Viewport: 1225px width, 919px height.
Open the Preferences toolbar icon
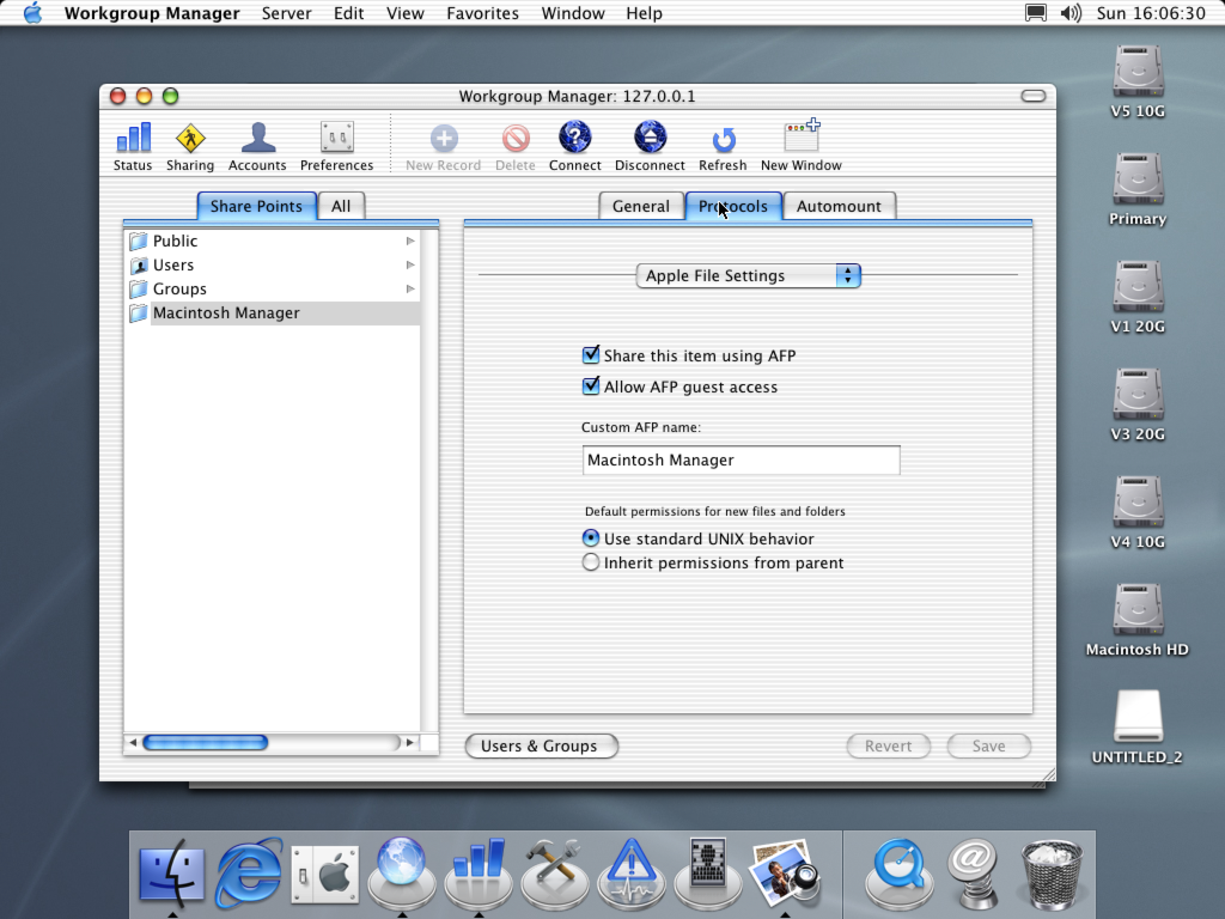pos(337,146)
